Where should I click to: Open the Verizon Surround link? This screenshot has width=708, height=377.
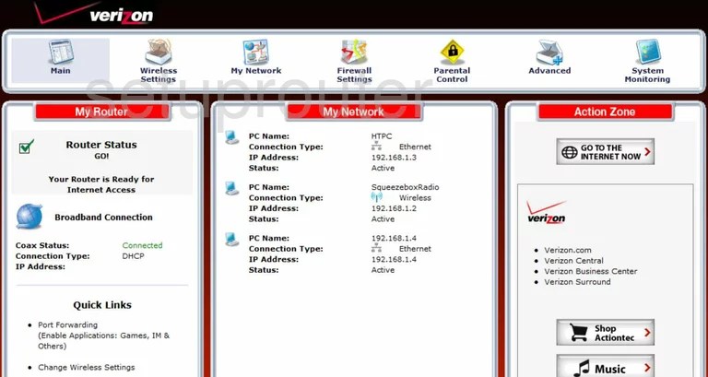point(577,282)
